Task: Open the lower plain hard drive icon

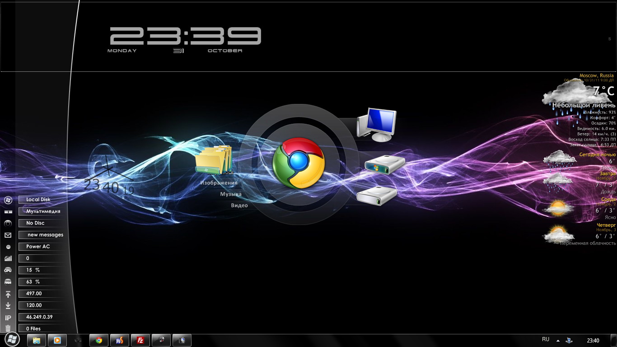Action: tap(377, 195)
